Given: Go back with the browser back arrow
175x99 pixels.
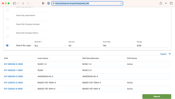Looking at the screenshot, I should pos(23,3).
